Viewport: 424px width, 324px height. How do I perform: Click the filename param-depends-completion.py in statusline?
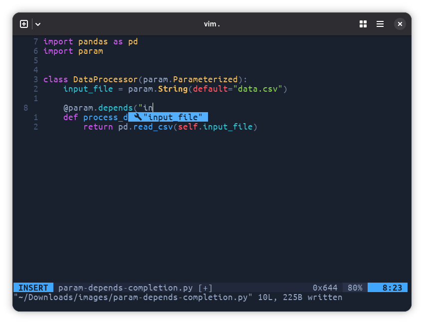pos(126,288)
